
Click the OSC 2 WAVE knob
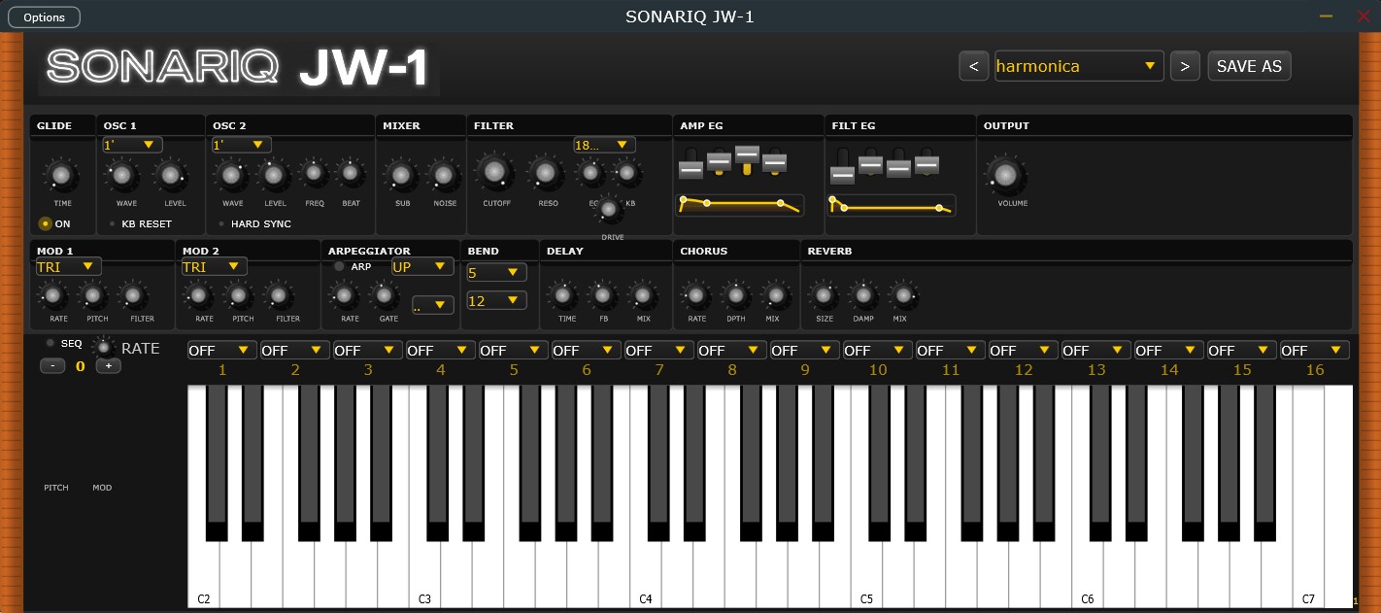point(231,176)
